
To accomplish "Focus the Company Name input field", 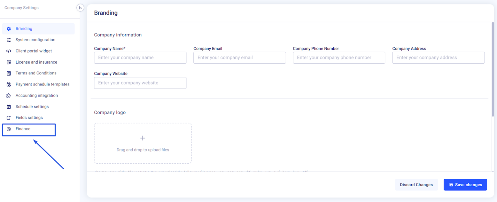I will 140,58.
